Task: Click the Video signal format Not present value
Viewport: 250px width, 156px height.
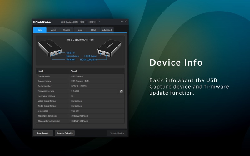Action: pos(77,101)
